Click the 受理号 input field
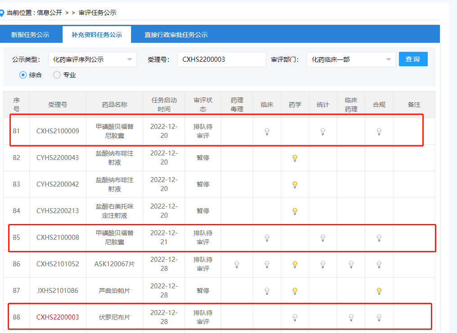 (x=222, y=59)
